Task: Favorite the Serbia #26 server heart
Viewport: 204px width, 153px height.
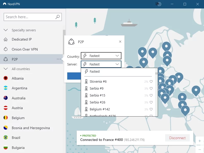Action: (x=151, y=102)
